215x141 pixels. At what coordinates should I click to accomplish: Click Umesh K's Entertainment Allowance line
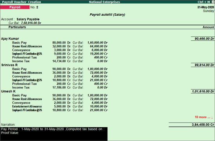(60, 107)
